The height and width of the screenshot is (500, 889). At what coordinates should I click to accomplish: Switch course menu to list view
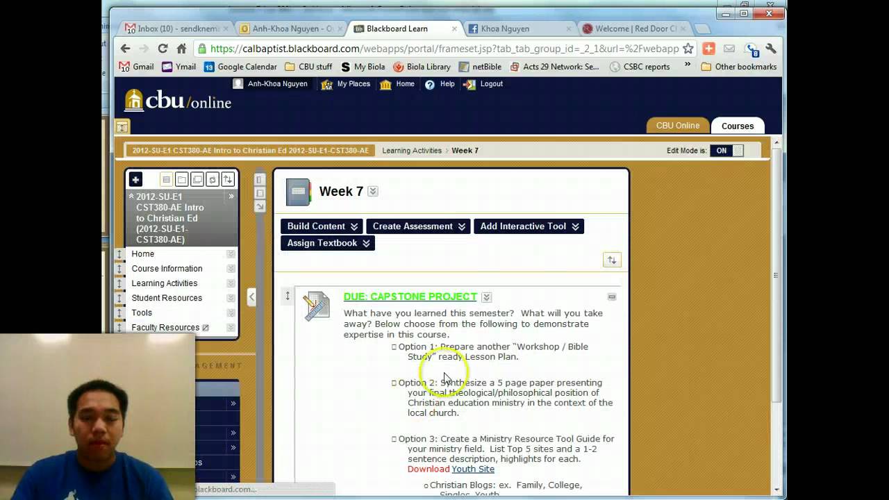(x=166, y=179)
